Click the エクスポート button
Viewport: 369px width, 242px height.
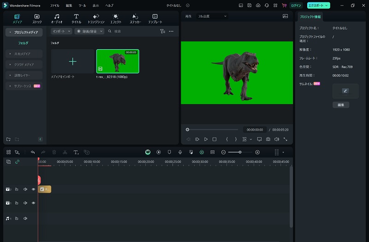pos(318,6)
